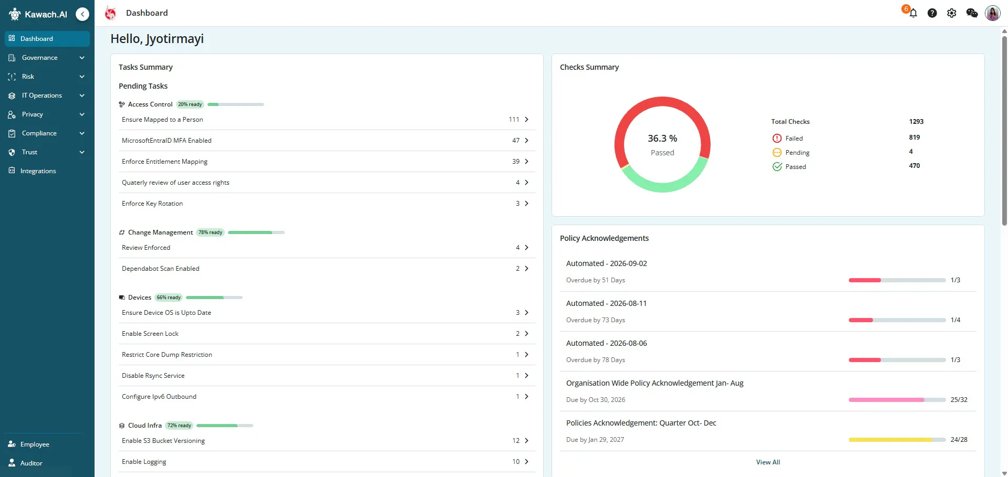Click the Privacy sidebar icon
1008x477 pixels.
[12, 114]
